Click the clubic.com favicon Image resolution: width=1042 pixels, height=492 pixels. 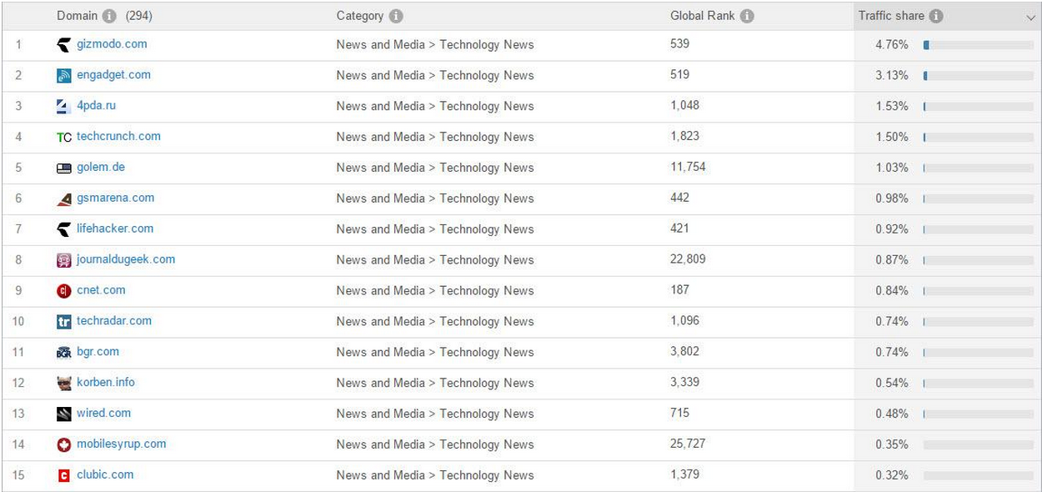click(64, 475)
